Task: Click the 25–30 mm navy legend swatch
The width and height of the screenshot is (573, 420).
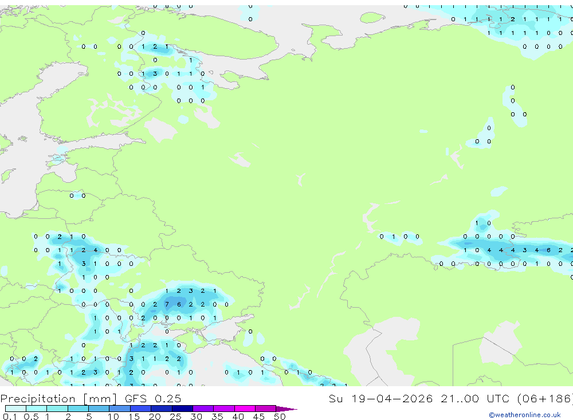Action: point(182,409)
